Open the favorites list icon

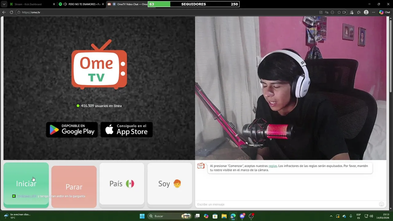coord(359,12)
